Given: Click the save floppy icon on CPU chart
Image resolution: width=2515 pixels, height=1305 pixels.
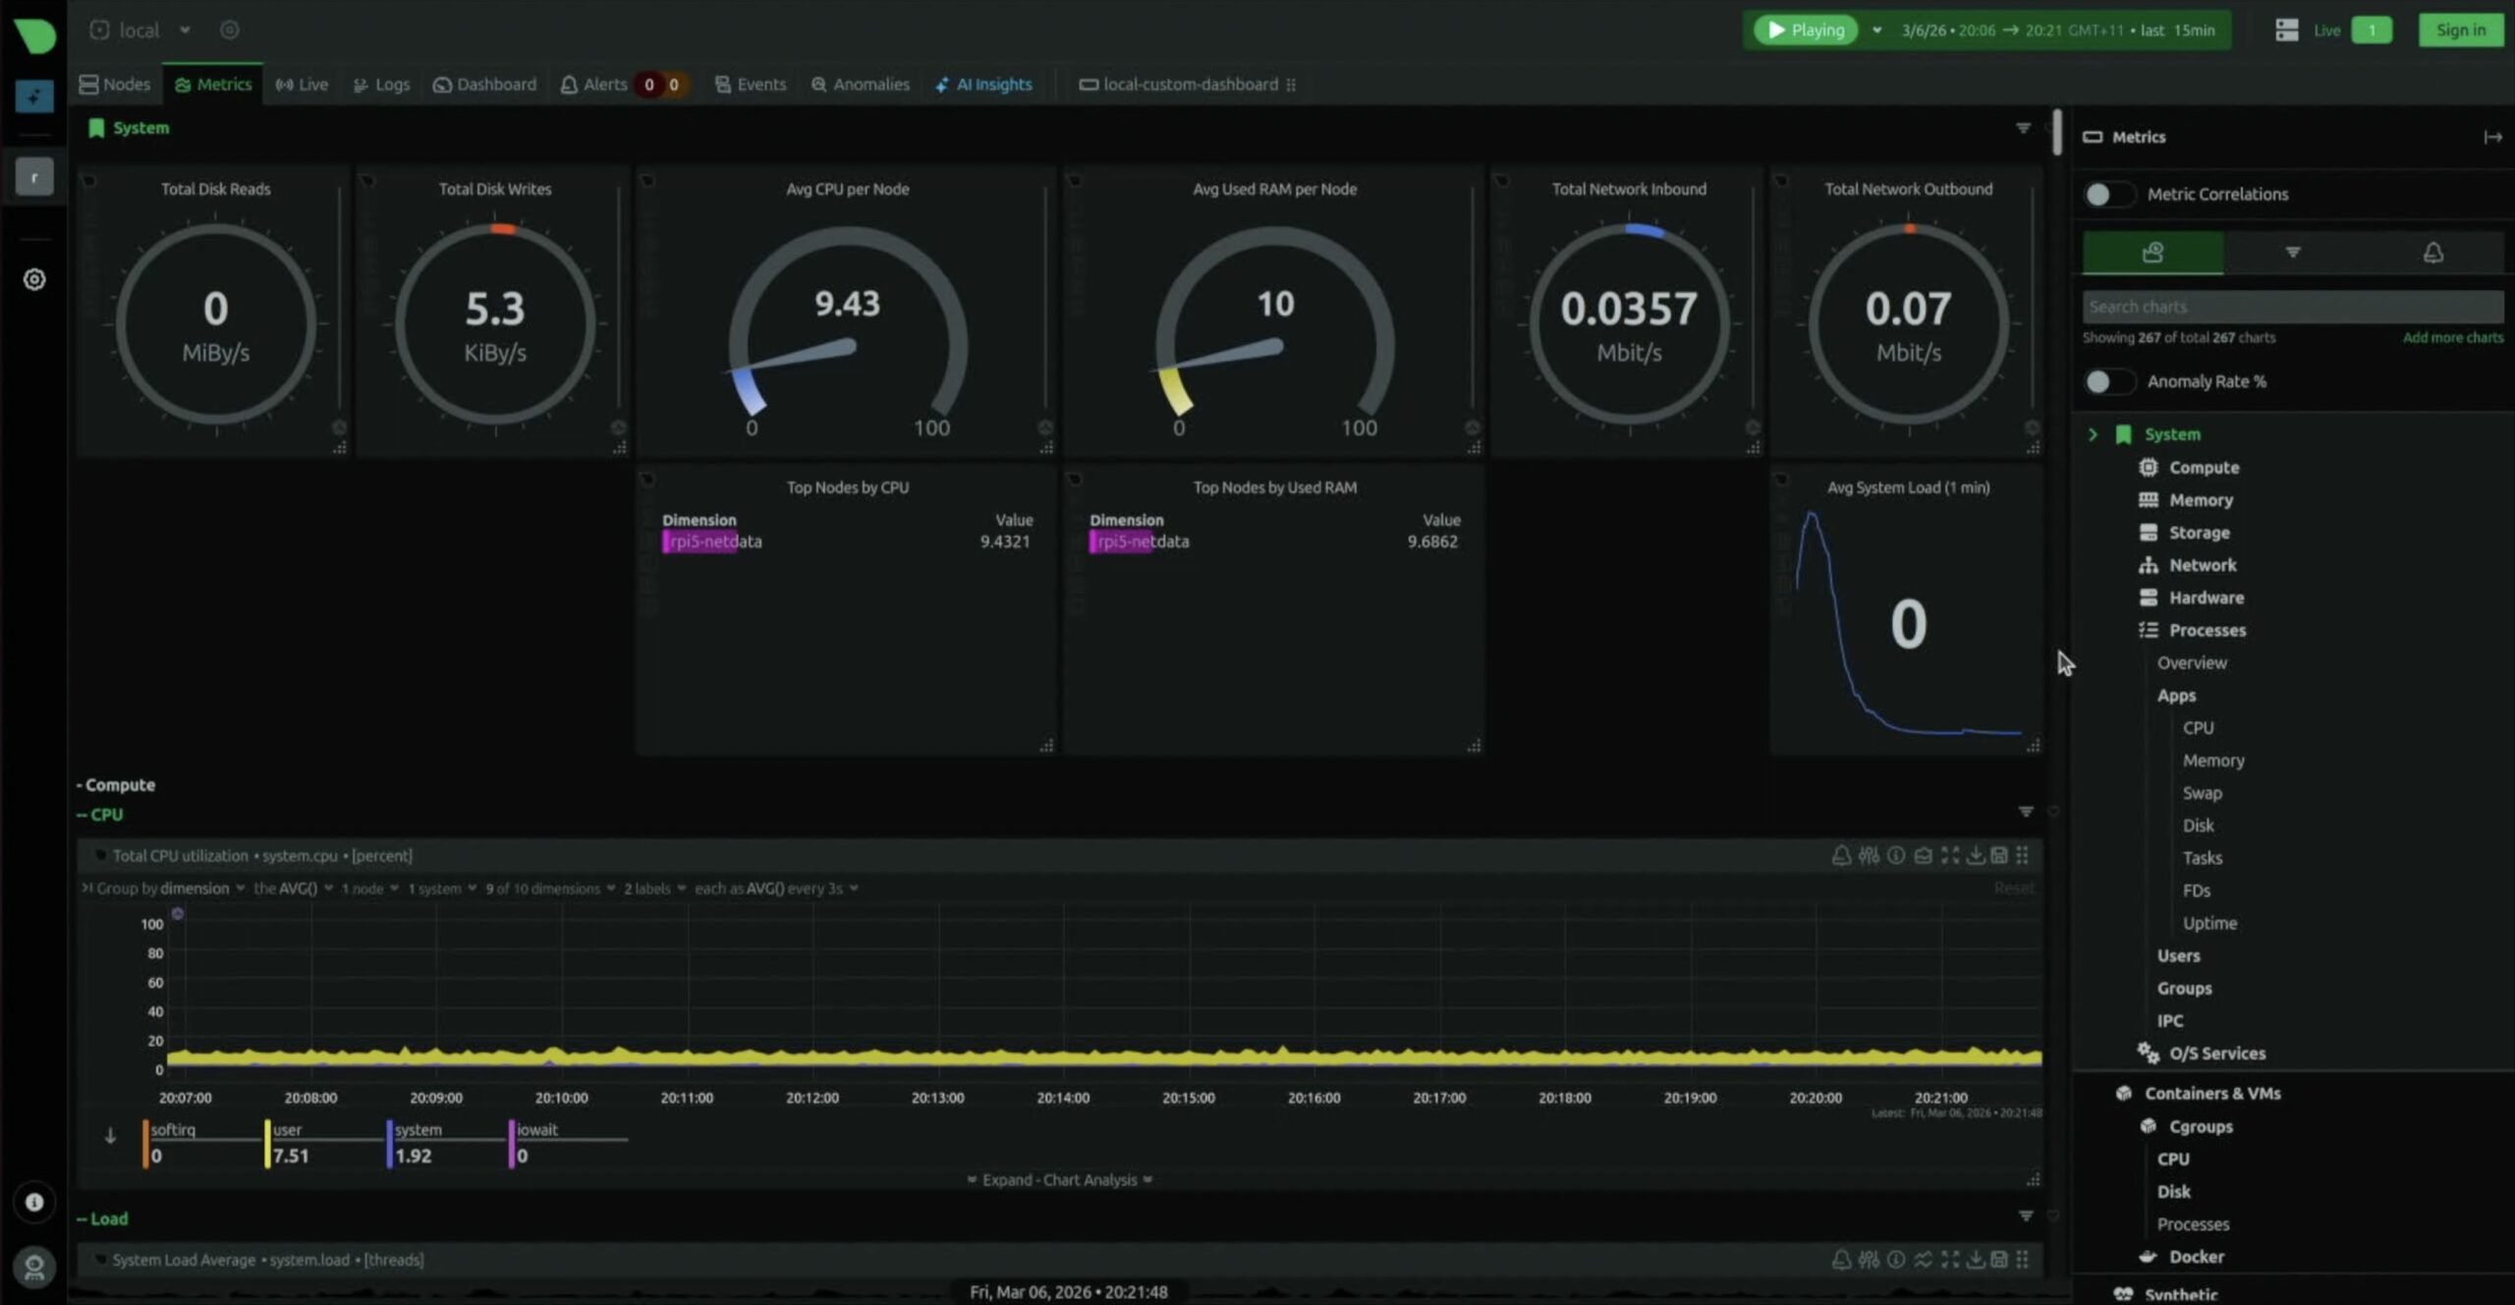Looking at the screenshot, I should (1999, 856).
